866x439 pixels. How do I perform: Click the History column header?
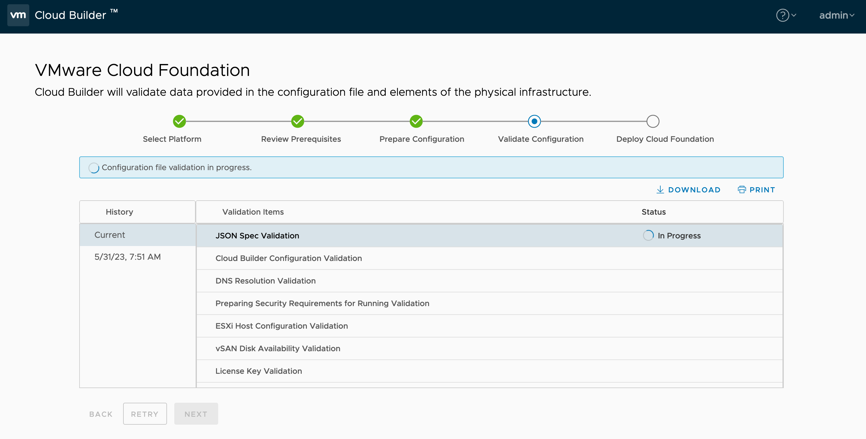pos(119,212)
